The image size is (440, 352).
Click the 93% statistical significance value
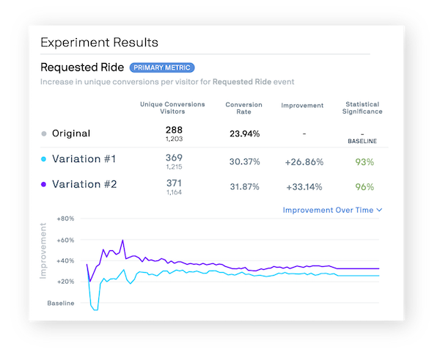tap(364, 162)
